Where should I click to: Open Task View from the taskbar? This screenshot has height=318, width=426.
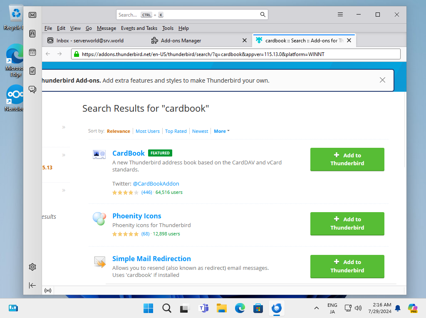[x=185, y=308]
